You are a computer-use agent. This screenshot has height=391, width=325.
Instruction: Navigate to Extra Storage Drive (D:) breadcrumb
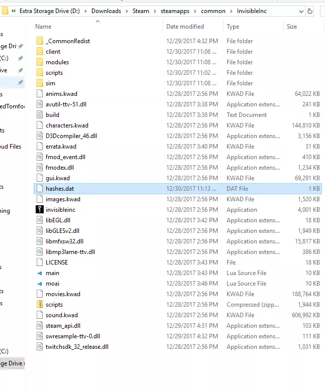point(50,11)
